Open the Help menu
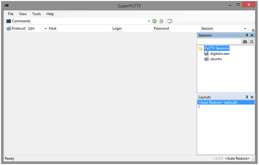The image size is (259, 165). pos(50,14)
